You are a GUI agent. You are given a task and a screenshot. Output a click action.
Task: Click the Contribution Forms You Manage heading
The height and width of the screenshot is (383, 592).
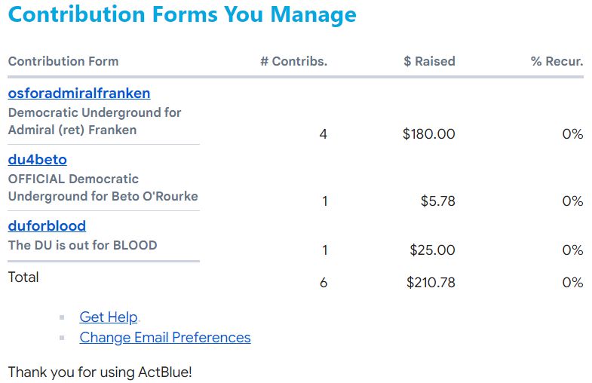[182, 14]
